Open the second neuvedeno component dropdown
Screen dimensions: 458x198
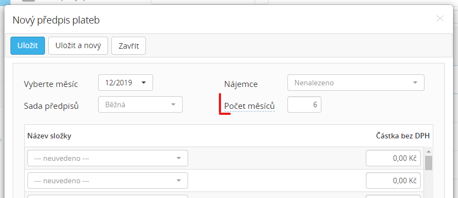(x=108, y=180)
